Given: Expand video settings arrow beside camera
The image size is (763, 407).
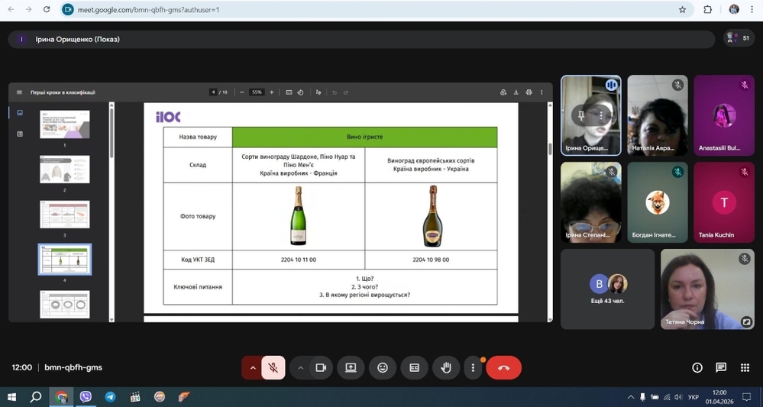Looking at the screenshot, I should coord(301,368).
